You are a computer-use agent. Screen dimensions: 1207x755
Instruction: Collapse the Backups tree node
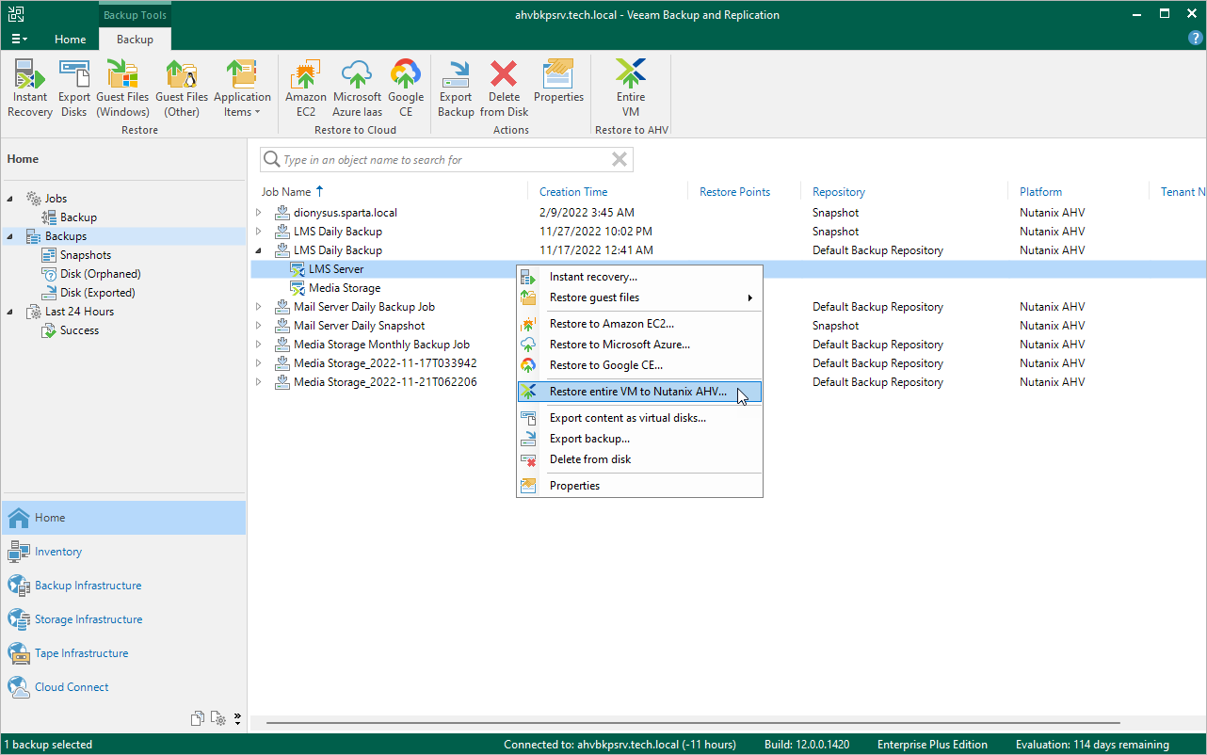10,236
